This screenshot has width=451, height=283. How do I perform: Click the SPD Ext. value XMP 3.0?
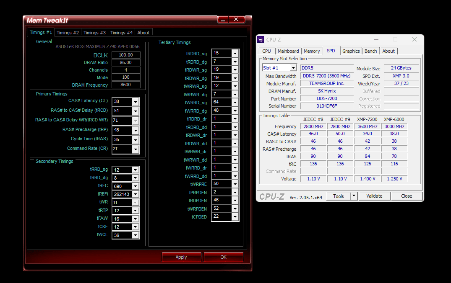point(401,76)
